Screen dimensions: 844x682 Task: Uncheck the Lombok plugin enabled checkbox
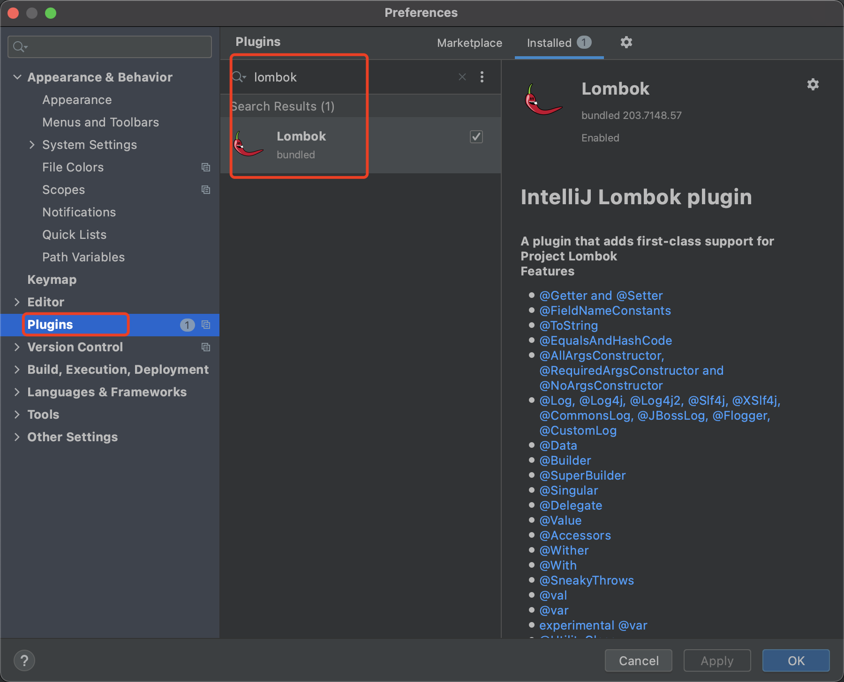[x=476, y=137]
